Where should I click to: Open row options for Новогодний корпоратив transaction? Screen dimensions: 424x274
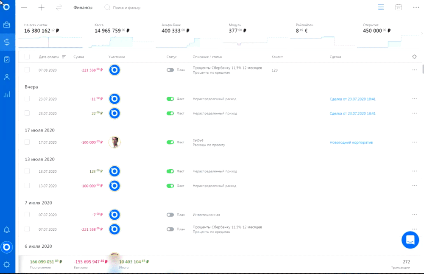[x=415, y=142]
